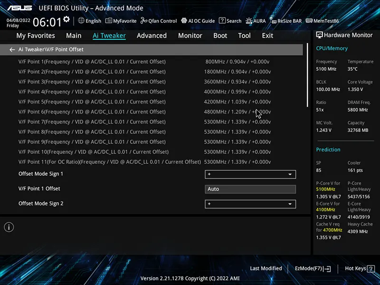
Task: Launch MemTest86 utility
Action: pyautogui.click(x=323, y=21)
